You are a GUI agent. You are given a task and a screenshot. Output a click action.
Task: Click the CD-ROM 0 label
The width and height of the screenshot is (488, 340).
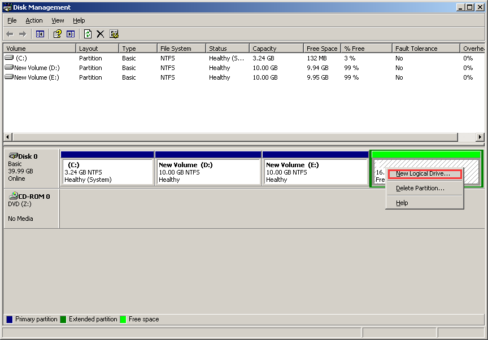click(34, 197)
